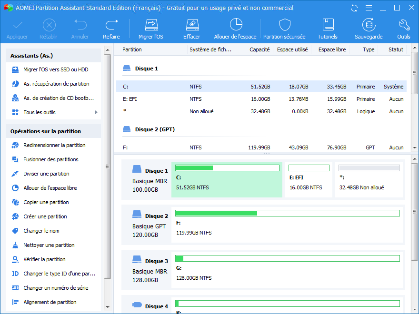The width and height of the screenshot is (419, 314).
Task: Open Partition sécurisée shield icon
Action: click(284, 25)
